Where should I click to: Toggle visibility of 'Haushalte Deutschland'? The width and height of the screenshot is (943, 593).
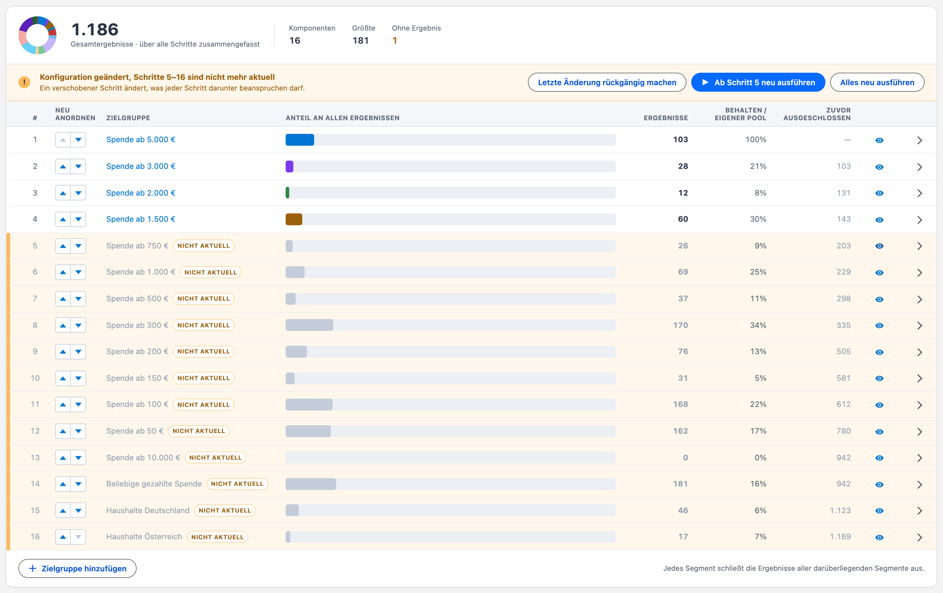tap(879, 511)
